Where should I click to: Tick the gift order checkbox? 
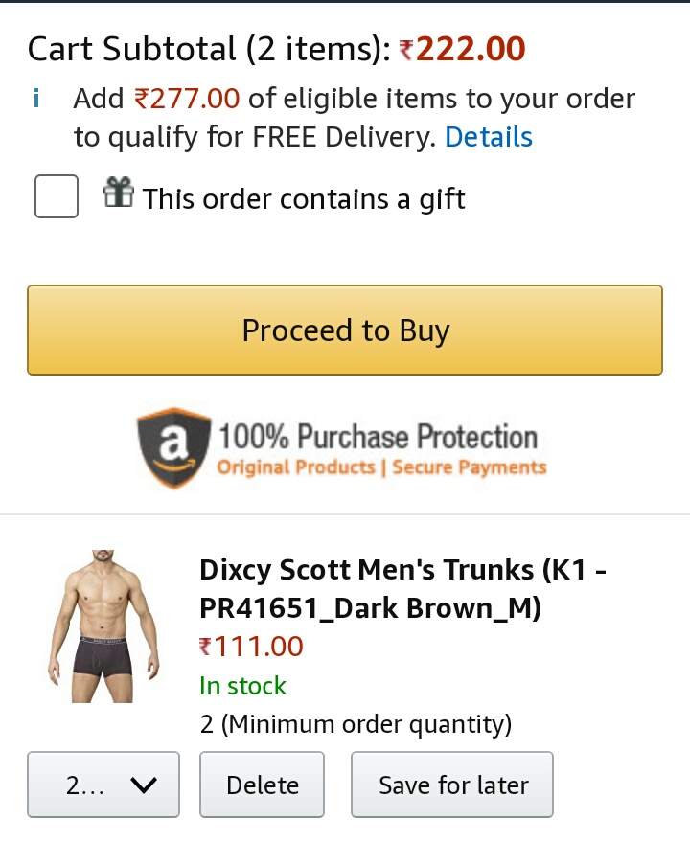(x=57, y=196)
